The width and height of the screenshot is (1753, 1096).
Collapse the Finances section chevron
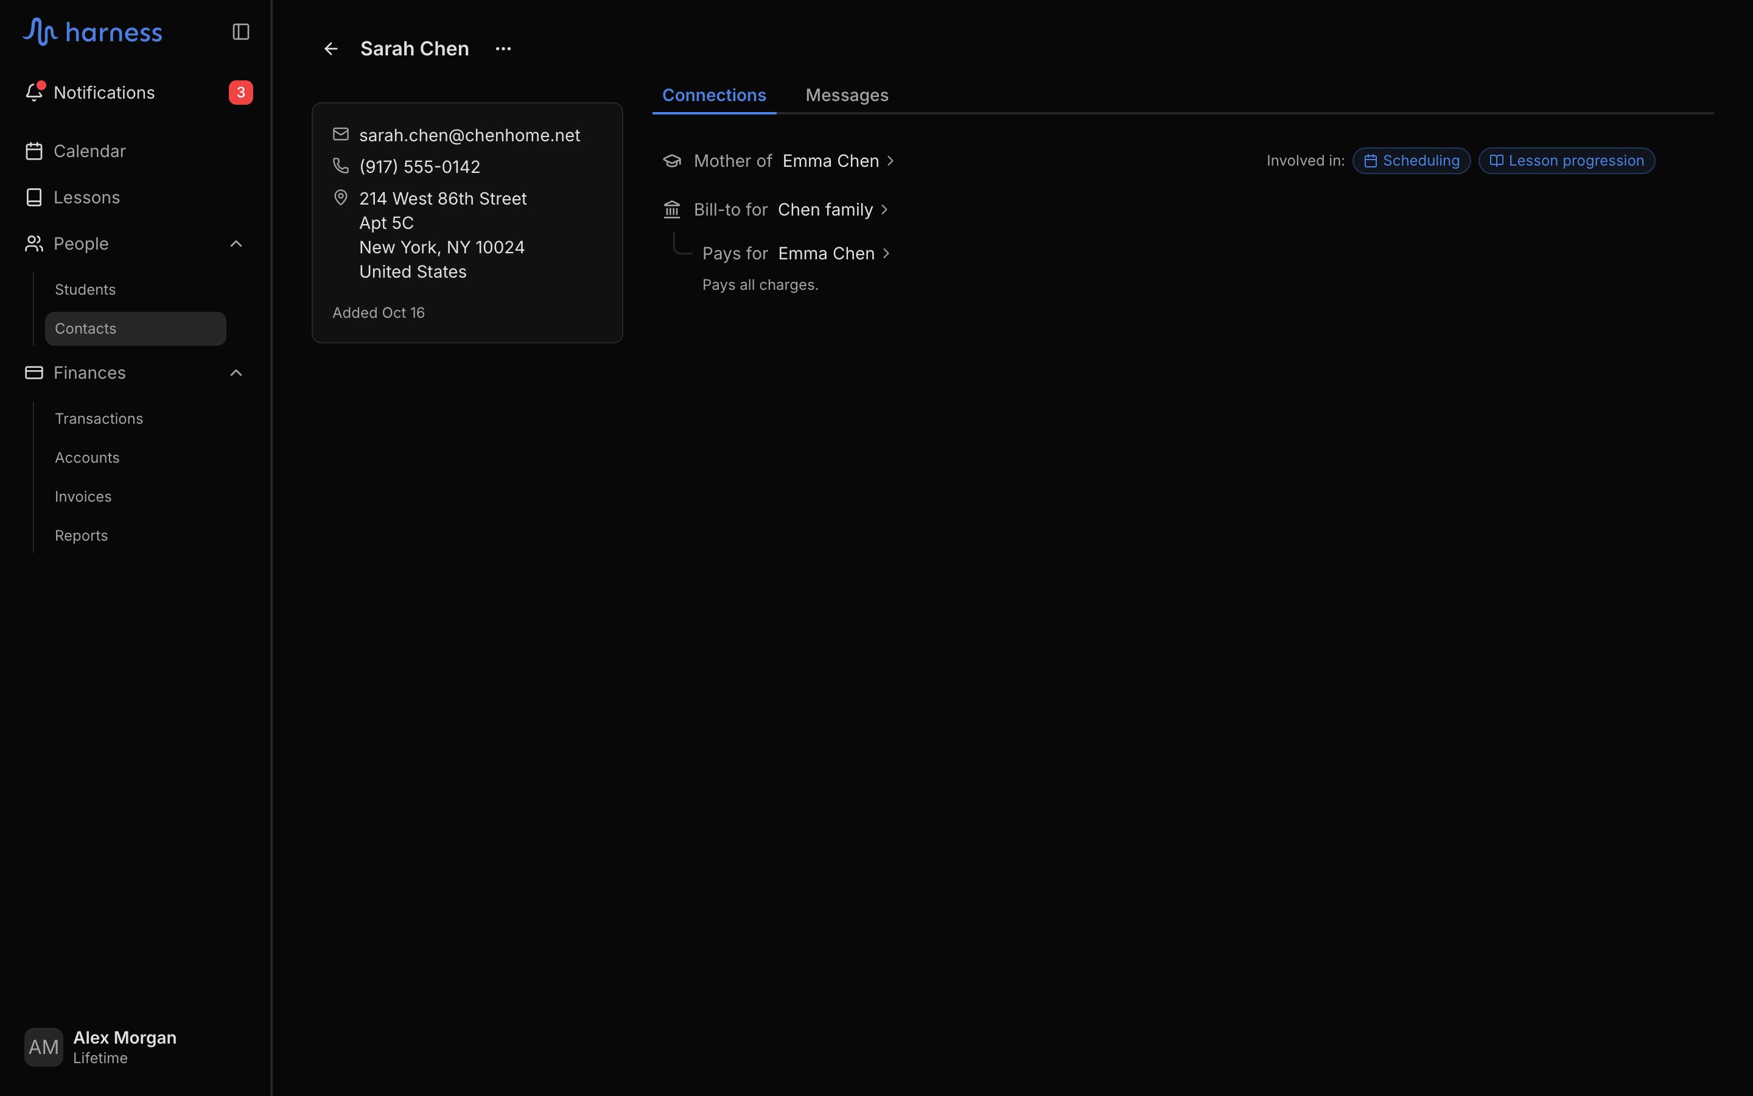tap(236, 373)
